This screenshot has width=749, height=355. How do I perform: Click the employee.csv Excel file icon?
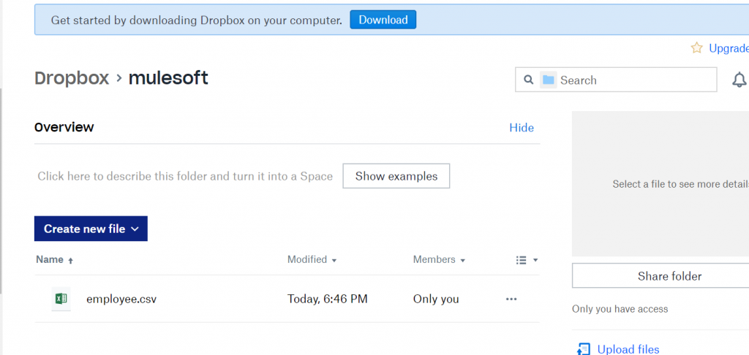click(x=61, y=299)
